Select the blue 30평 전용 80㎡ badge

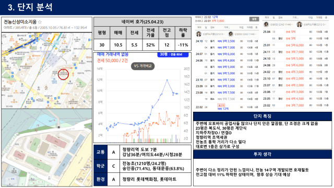click(173, 54)
